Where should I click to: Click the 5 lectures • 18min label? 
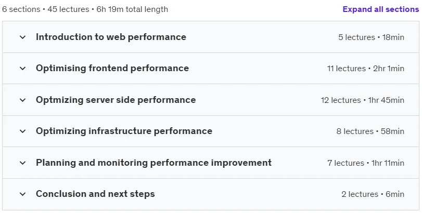pos(371,37)
